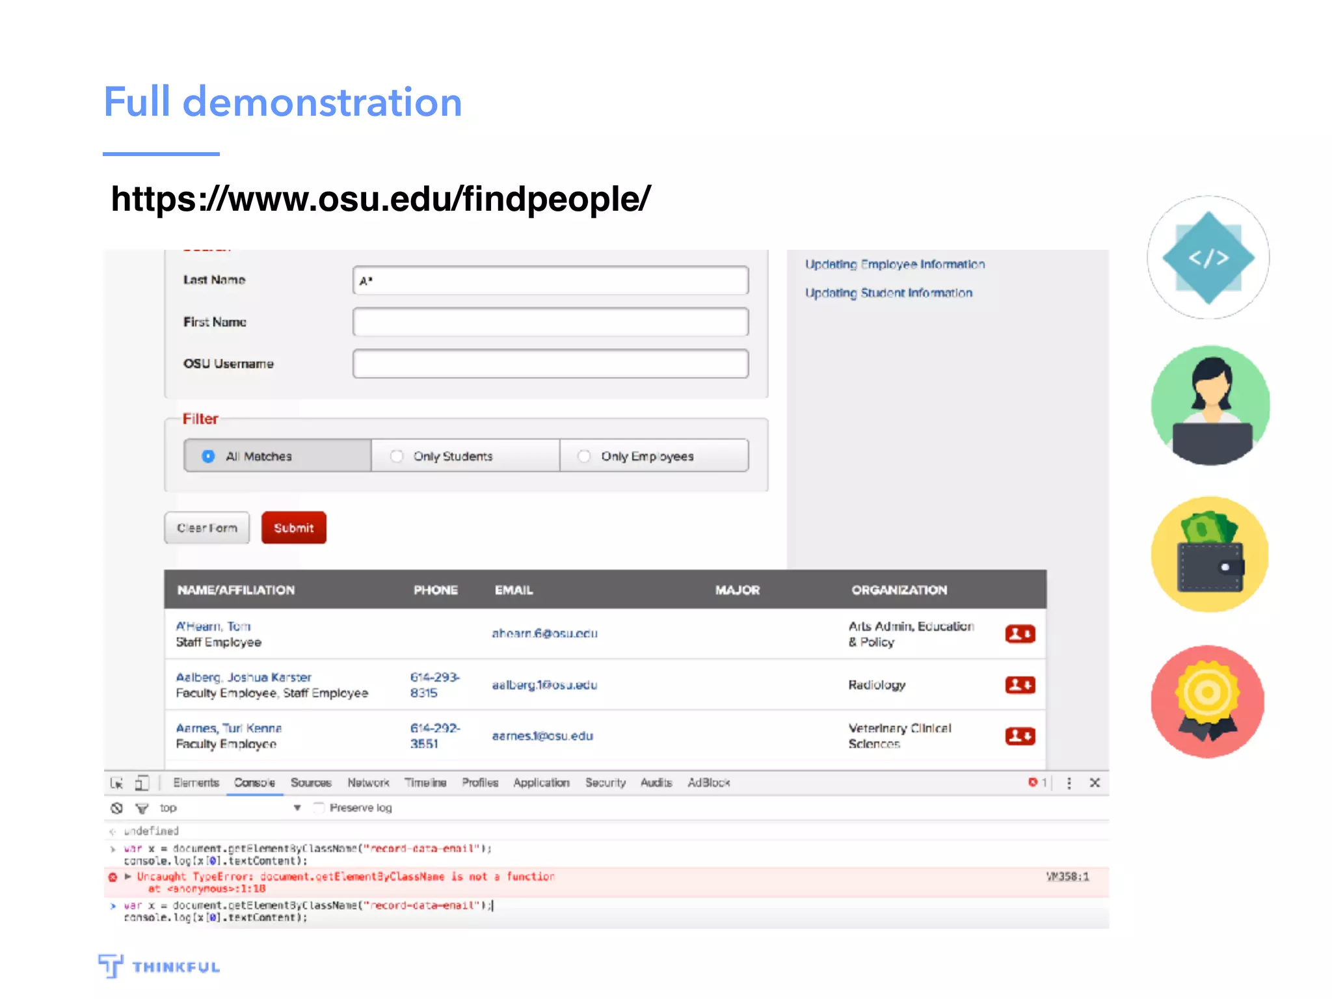
Task: Click email aarnes.1@osu.edu
Action: (542, 736)
